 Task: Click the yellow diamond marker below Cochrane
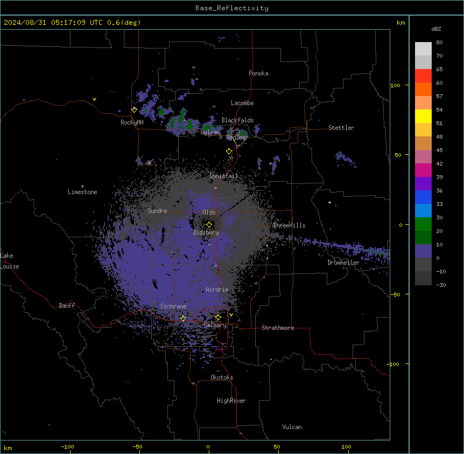(183, 318)
